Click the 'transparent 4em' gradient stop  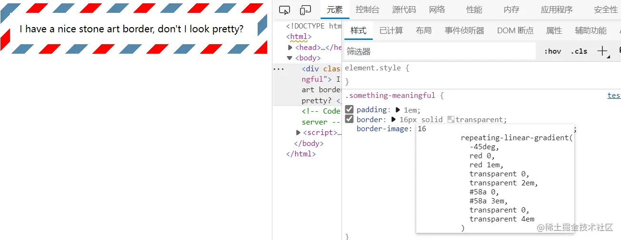[502, 219]
